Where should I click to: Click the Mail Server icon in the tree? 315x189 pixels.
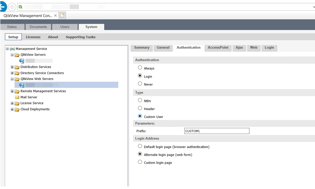pos(17,97)
